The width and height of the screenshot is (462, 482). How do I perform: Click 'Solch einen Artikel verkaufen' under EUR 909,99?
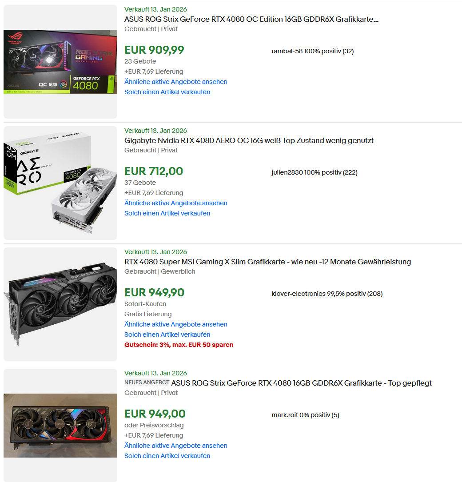(x=167, y=92)
